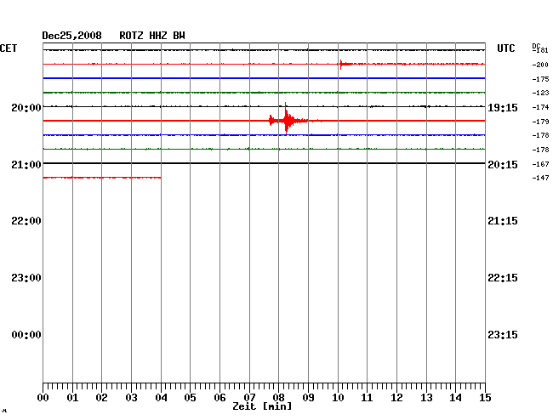The image size is (553, 420).
Task: Select minute tick label 14
Action: click(455, 398)
